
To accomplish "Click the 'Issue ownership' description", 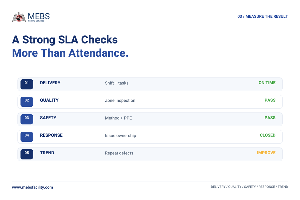I will point(120,135).
